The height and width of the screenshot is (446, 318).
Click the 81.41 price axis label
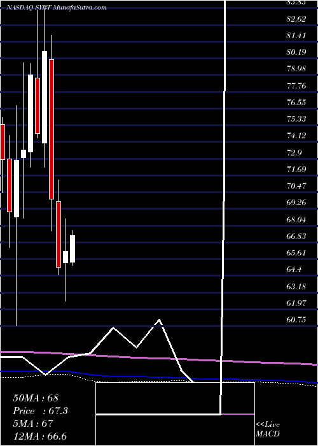tap(296, 36)
